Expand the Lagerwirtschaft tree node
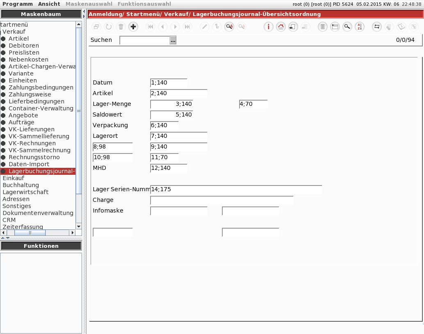 (25, 192)
